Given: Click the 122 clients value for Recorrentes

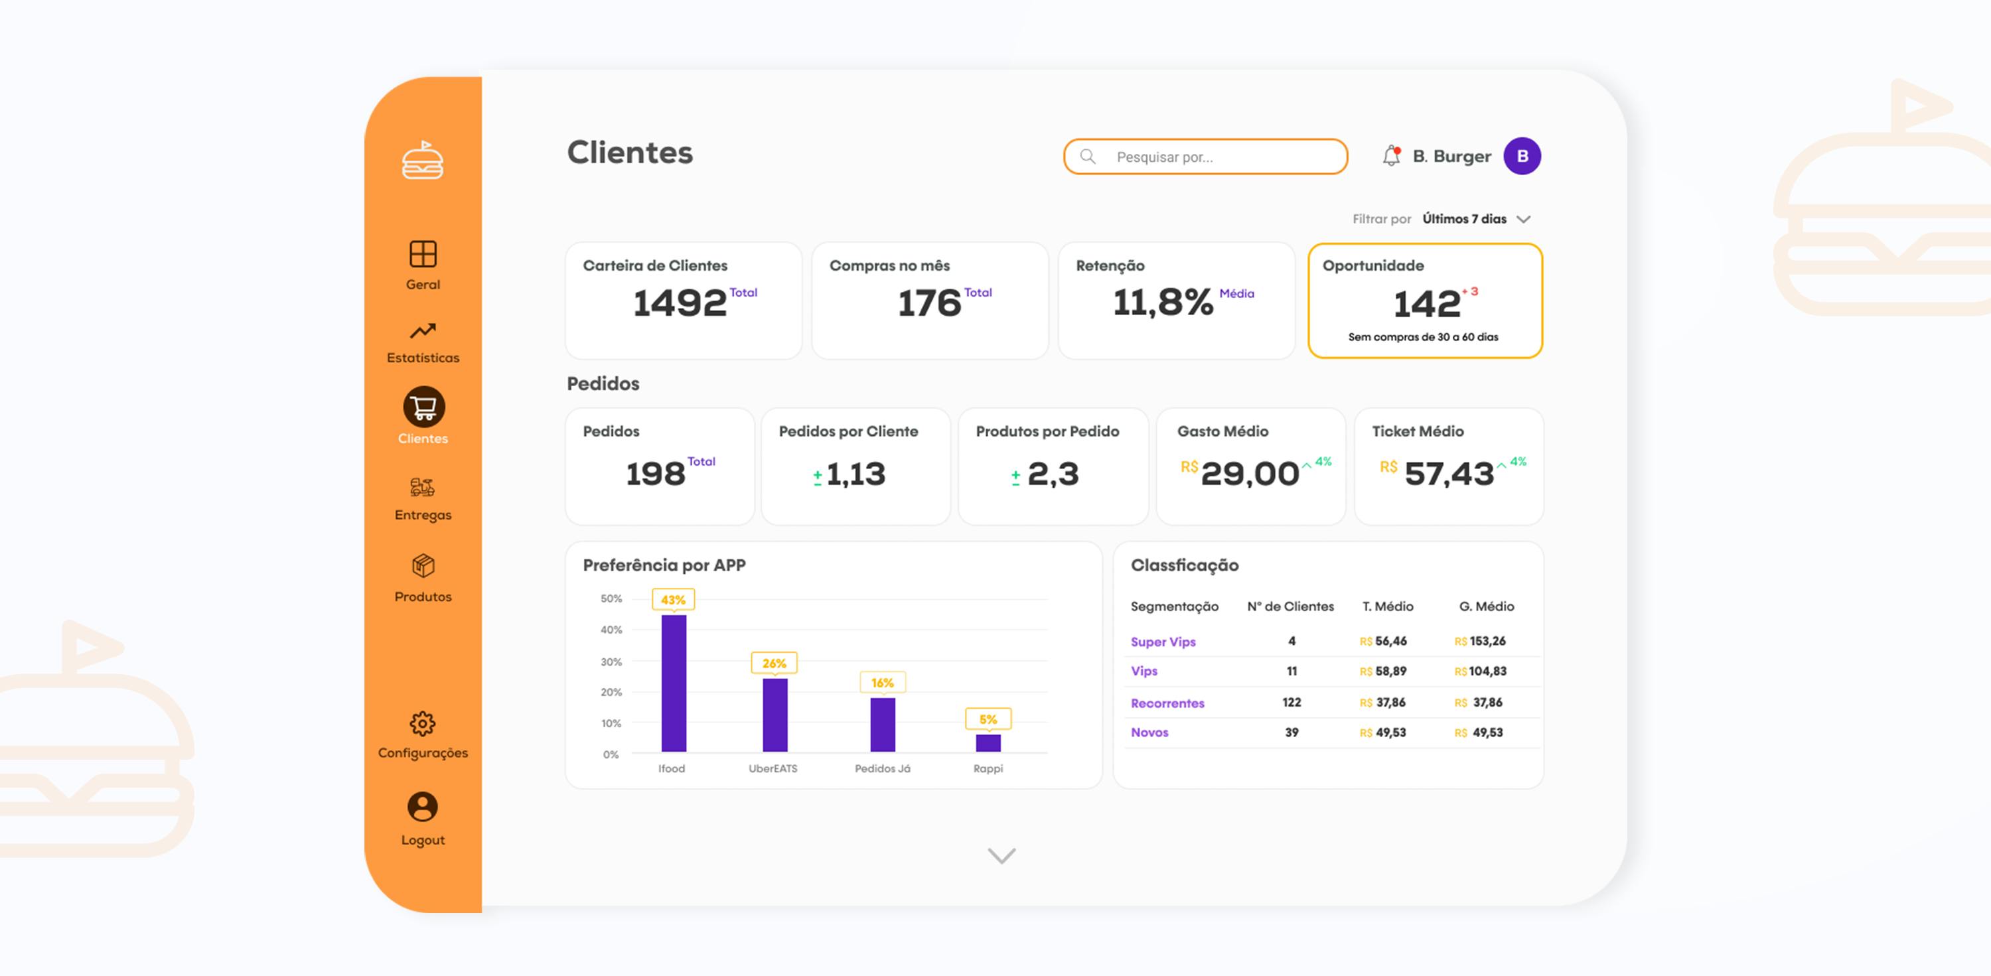Looking at the screenshot, I should 1291,703.
